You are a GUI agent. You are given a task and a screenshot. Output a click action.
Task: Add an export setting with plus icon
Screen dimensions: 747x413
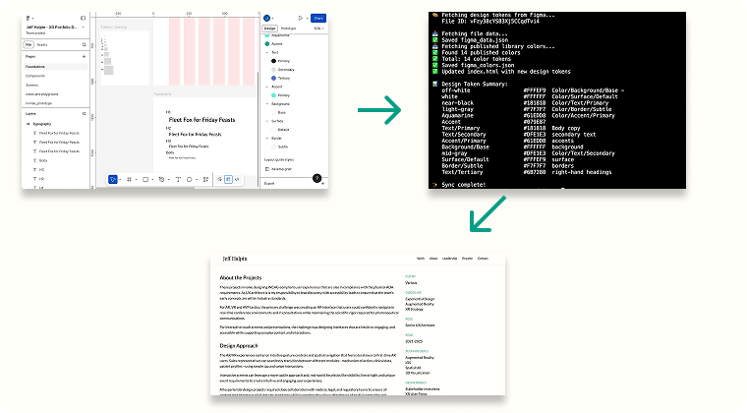tap(323, 184)
